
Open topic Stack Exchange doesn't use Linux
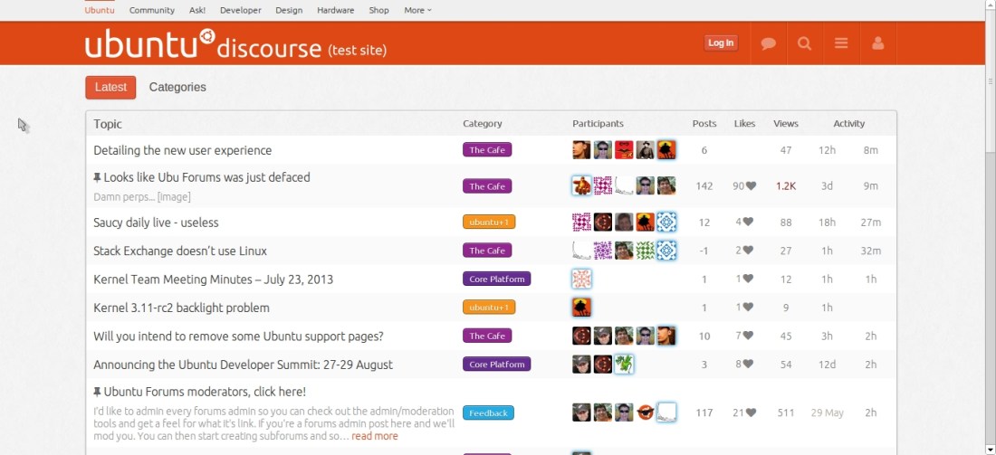click(x=180, y=251)
